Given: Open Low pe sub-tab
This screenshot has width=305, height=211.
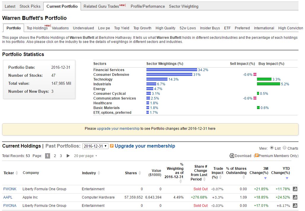Looking at the screenshot, I should pos(104,28).
